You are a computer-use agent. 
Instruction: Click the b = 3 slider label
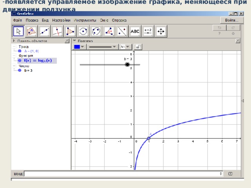coord(128,59)
